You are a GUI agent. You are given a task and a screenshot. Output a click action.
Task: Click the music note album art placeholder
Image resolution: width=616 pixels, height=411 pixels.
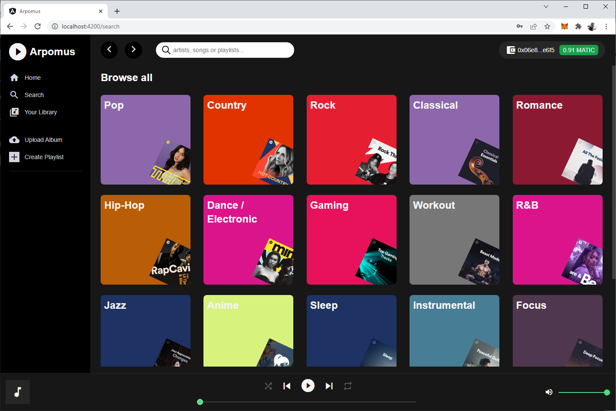(18, 392)
